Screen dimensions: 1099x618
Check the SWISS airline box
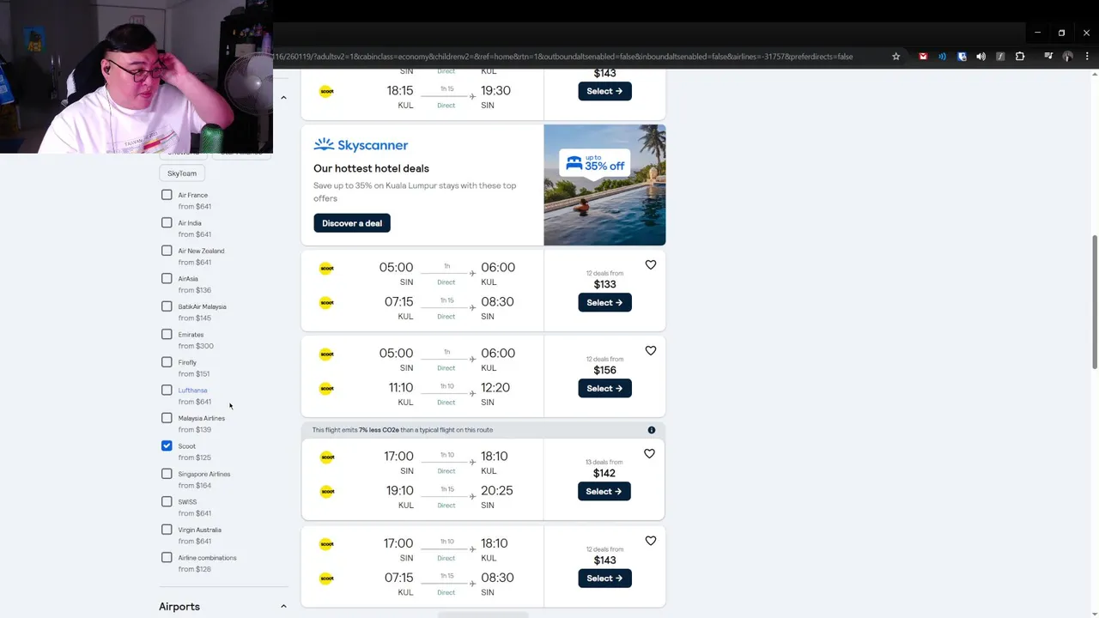167,501
